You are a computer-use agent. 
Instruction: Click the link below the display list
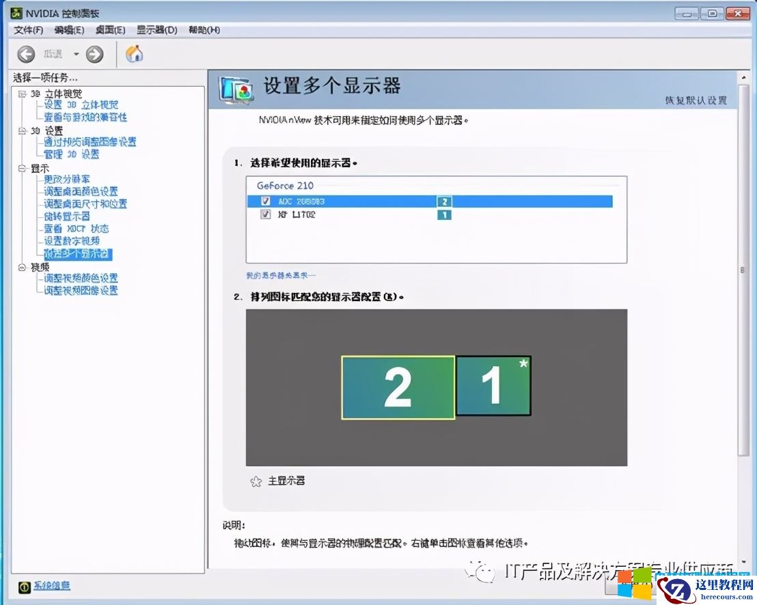point(281,275)
